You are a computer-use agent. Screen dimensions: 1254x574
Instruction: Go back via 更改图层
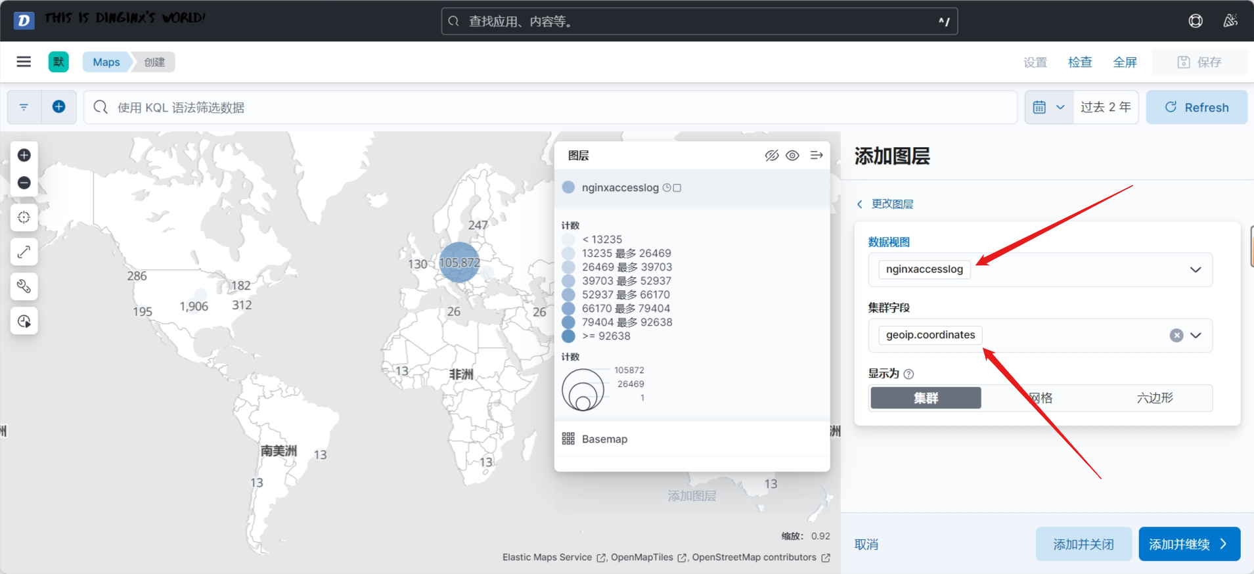pyautogui.click(x=885, y=204)
